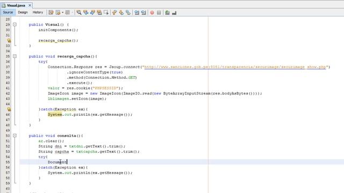Click Shift Line Left icon

(x=137, y=12)
